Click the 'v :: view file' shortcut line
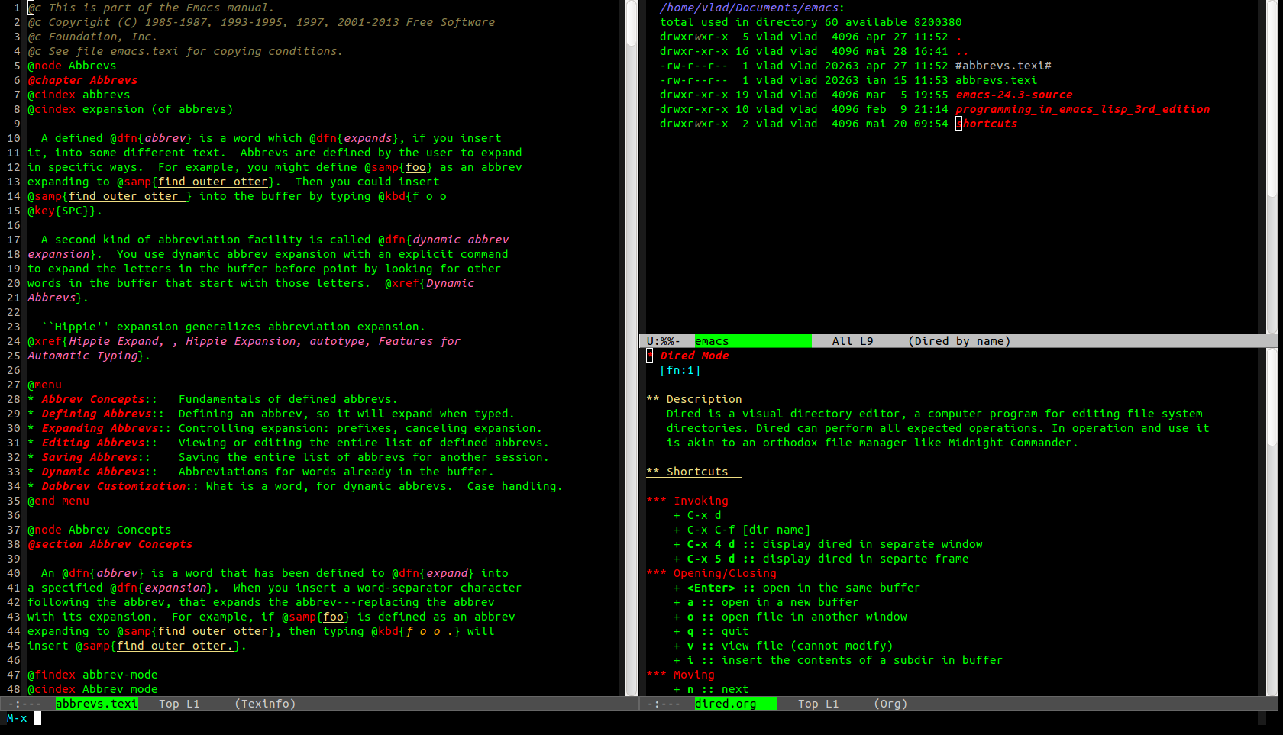This screenshot has height=735, width=1283. point(783,646)
